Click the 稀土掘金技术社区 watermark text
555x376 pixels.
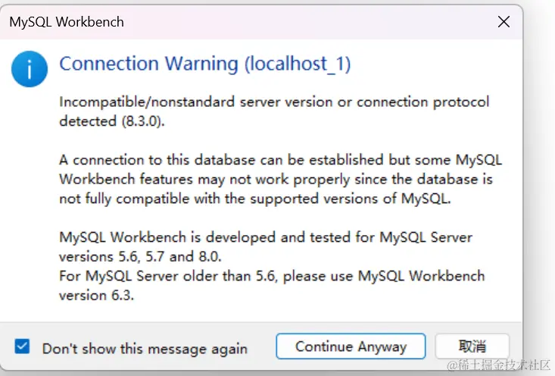point(504,365)
